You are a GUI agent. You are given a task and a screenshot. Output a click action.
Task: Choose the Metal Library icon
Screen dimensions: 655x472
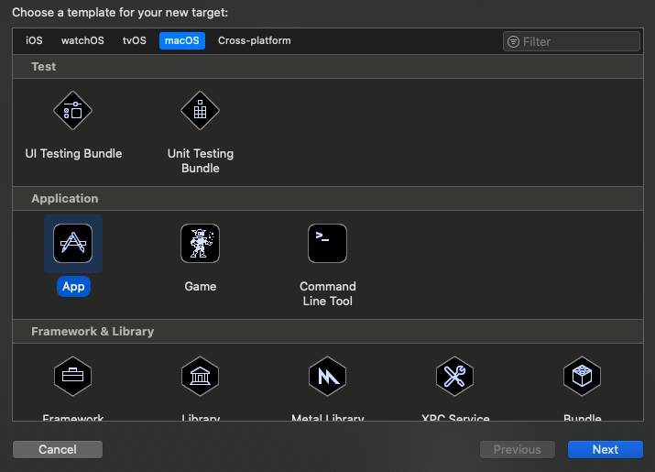[x=328, y=377]
